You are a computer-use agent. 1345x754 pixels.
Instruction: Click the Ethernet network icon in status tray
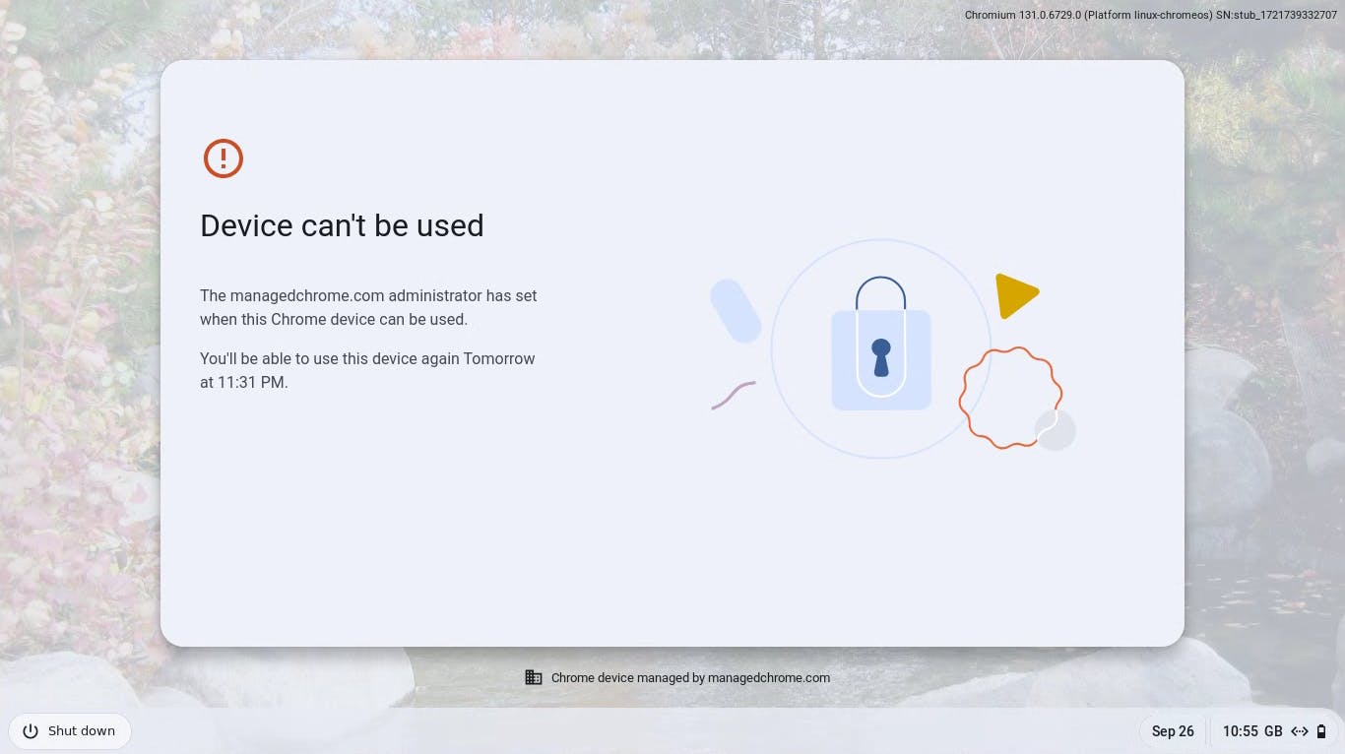coord(1300,731)
